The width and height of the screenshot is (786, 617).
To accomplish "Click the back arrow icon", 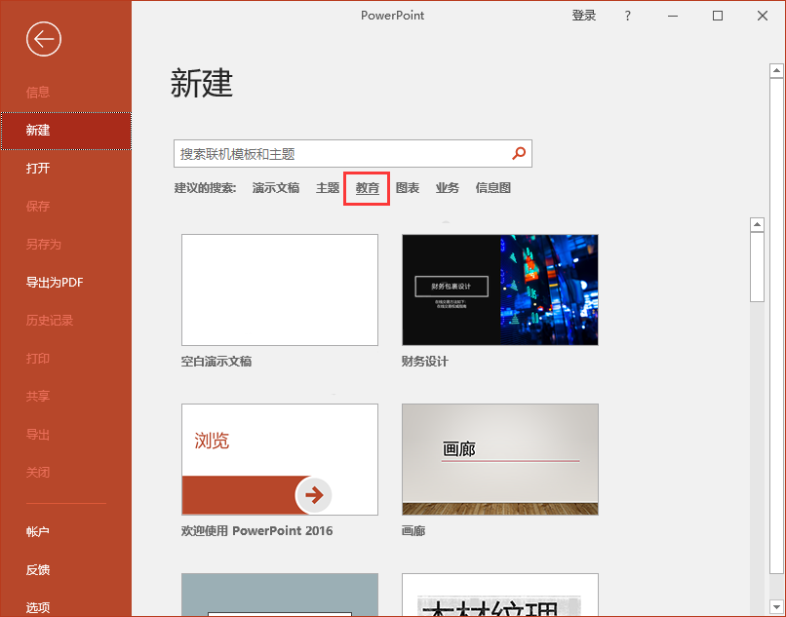I will coord(43,39).
